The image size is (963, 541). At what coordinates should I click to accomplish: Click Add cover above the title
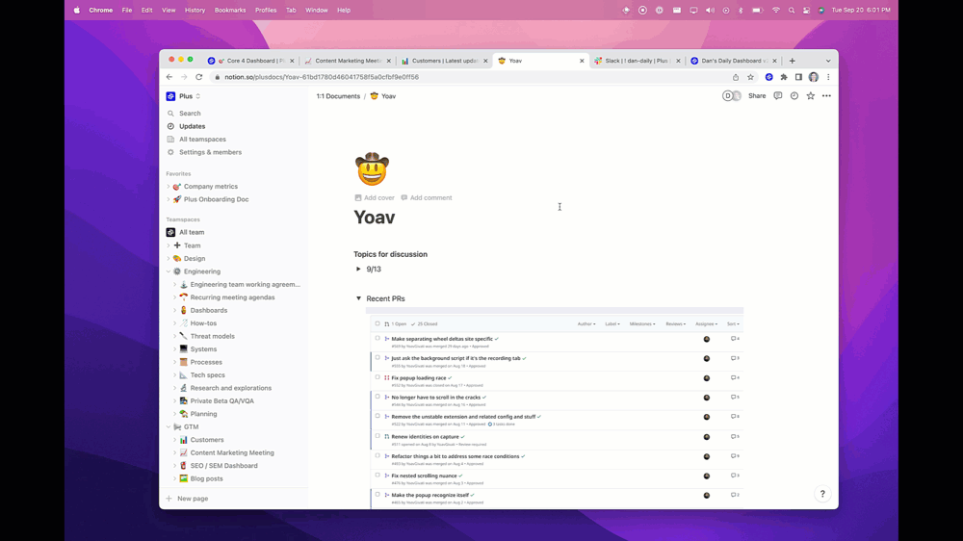[375, 197]
